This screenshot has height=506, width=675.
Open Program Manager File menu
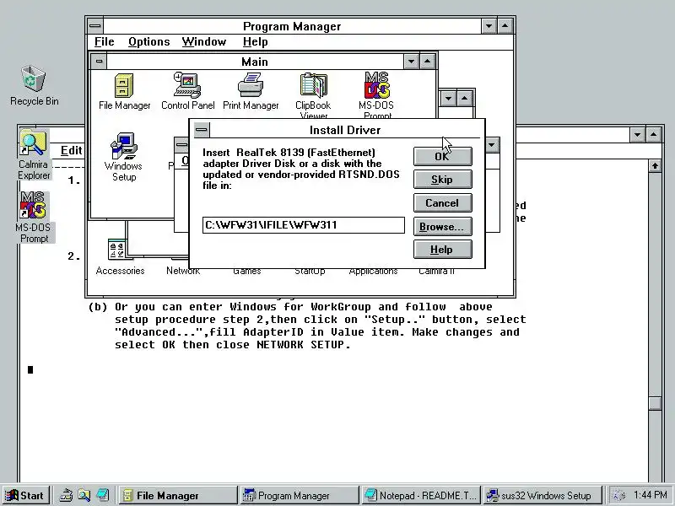pos(104,41)
